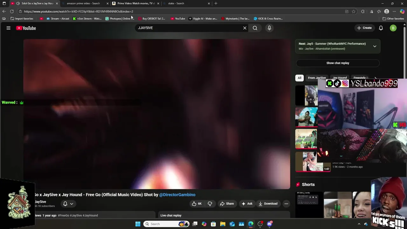Open YouTube bookmark in favorites bar
Image resolution: width=407 pixels, height=229 pixels.
pyautogui.click(x=178, y=18)
